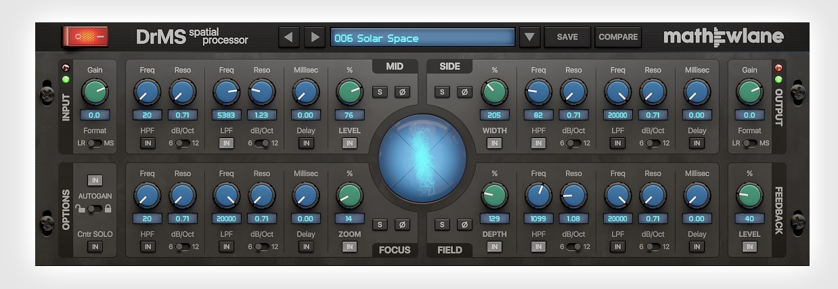Click the Field HPF Freq knob showing 1099

[538, 196]
